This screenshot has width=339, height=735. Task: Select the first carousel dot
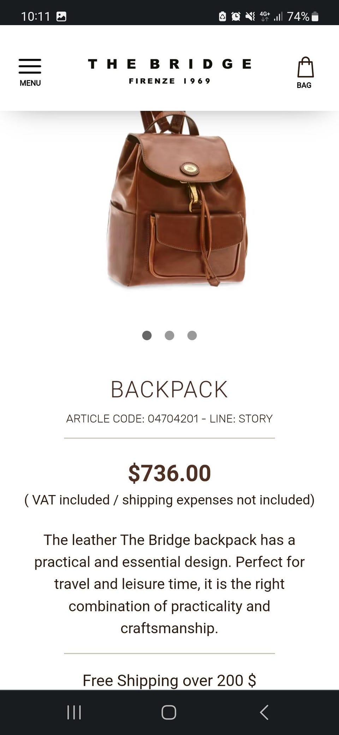pos(147,335)
